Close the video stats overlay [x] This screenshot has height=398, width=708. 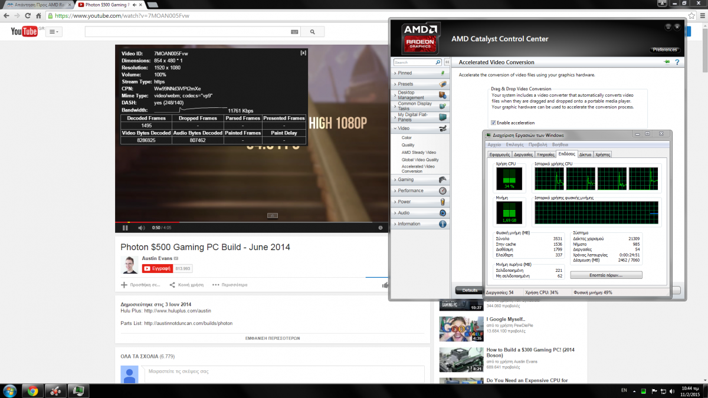(303, 53)
